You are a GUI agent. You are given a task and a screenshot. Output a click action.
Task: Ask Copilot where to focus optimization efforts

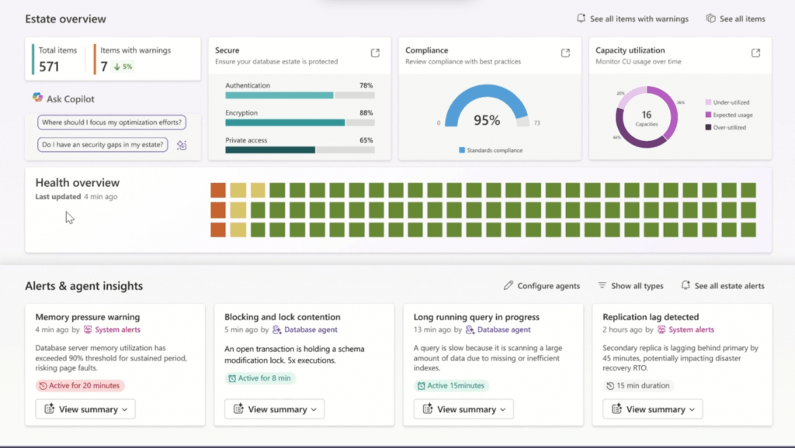113,122
